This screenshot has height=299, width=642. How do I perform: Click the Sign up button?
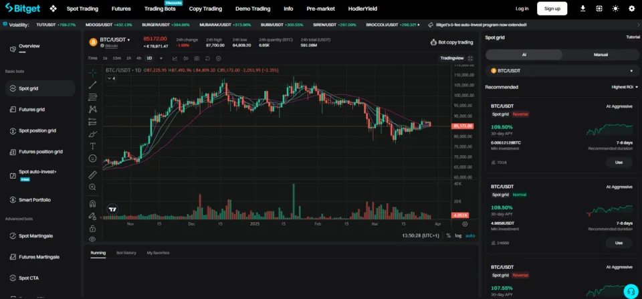(552, 9)
